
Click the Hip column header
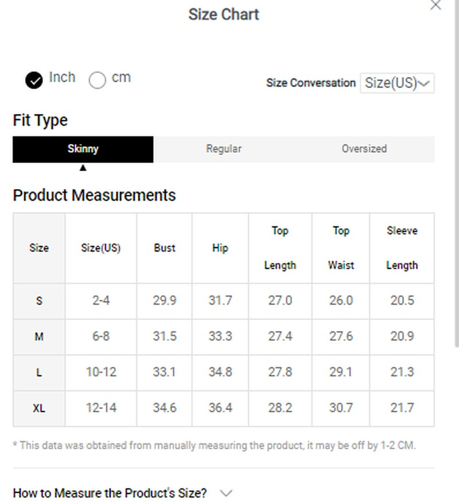click(x=220, y=248)
